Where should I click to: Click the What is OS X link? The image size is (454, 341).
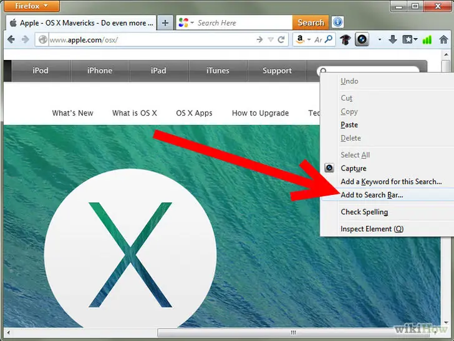(135, 113)
